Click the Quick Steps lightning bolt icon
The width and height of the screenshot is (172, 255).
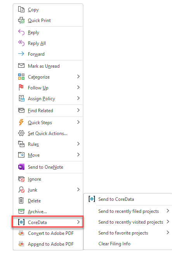tap(21, 122)
